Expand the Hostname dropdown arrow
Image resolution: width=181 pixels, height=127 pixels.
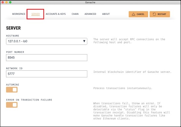(84, 41)
